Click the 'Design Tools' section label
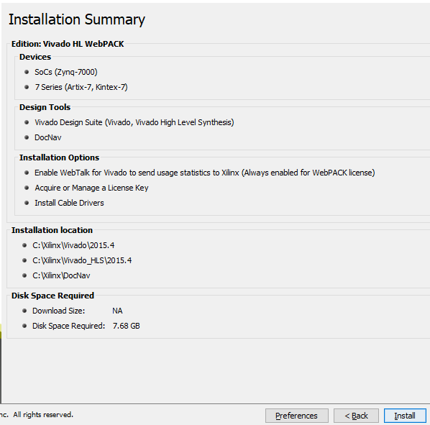This screenshot has height=425, width=430. click(x=45, y=107)
